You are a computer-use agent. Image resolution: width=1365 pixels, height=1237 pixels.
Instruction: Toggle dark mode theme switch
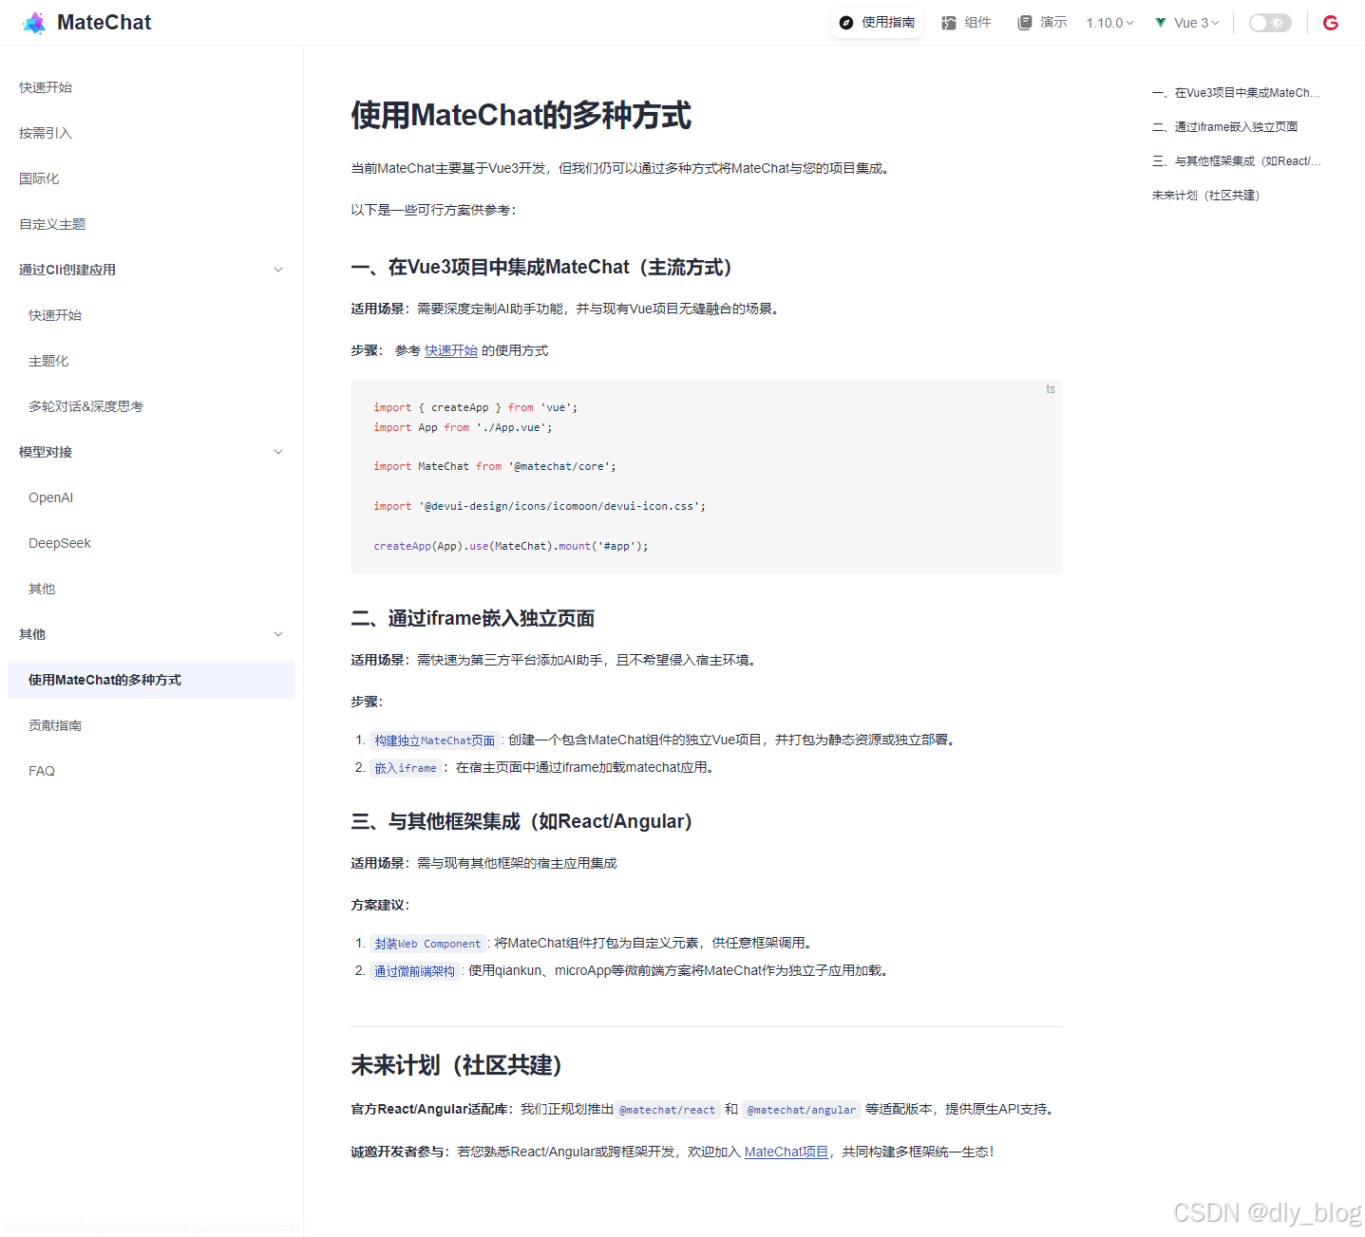[x=1270, y=23]
